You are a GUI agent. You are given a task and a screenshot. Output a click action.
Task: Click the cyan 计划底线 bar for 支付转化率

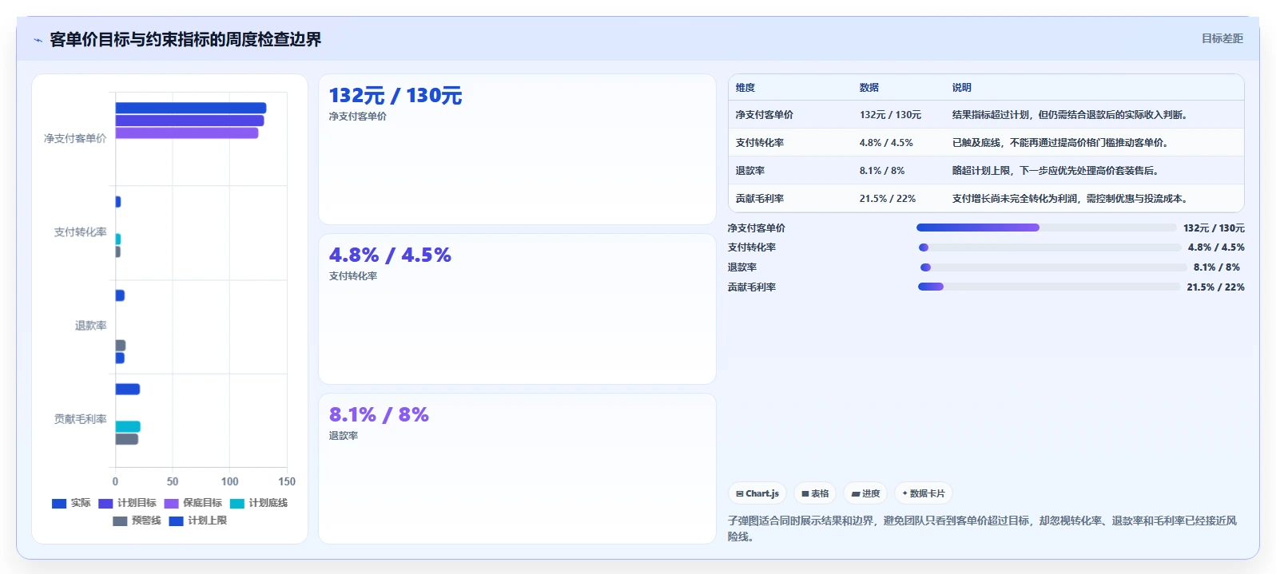tap(118, 239)
